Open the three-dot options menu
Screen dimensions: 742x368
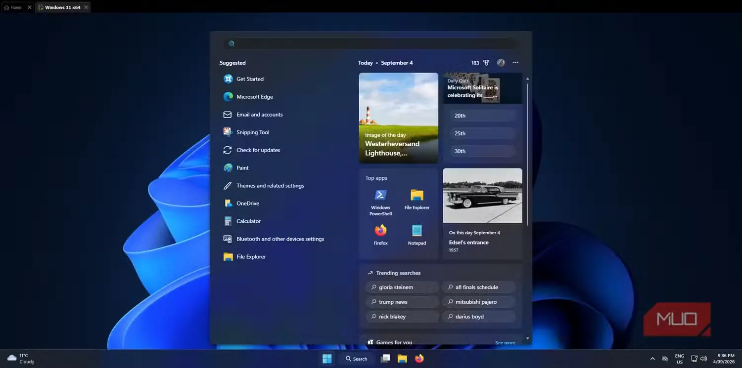point(515,63)
